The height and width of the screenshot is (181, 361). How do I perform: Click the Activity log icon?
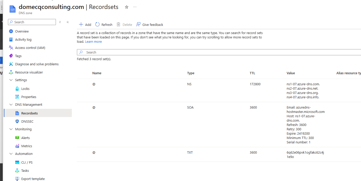(11, 39)
